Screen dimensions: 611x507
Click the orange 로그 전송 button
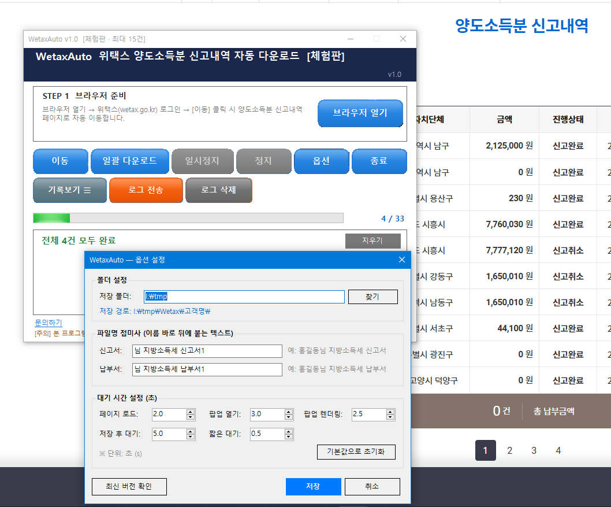tap(146, 190)
